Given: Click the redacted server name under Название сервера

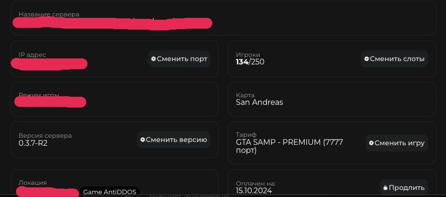Looking at the screenshot, I should tap(113, 23).
